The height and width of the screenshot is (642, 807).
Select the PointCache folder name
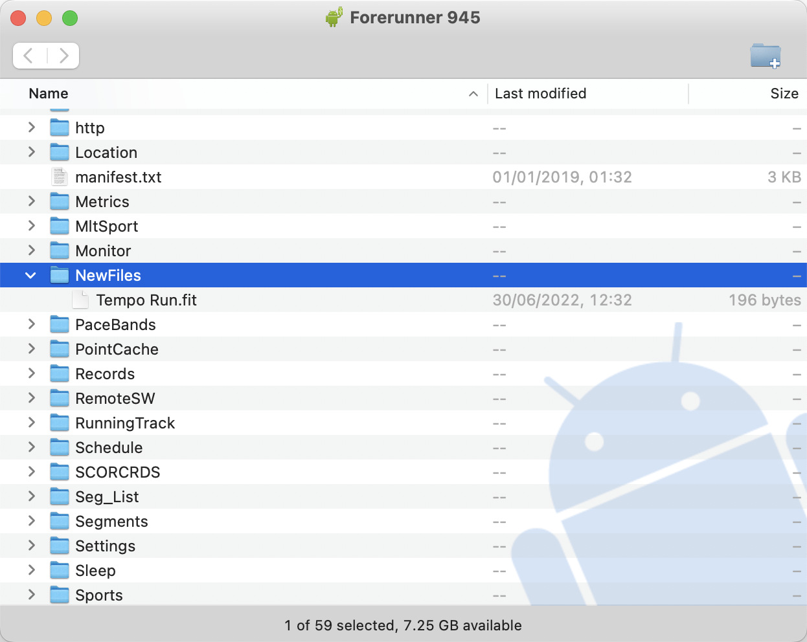click(117, 349)
